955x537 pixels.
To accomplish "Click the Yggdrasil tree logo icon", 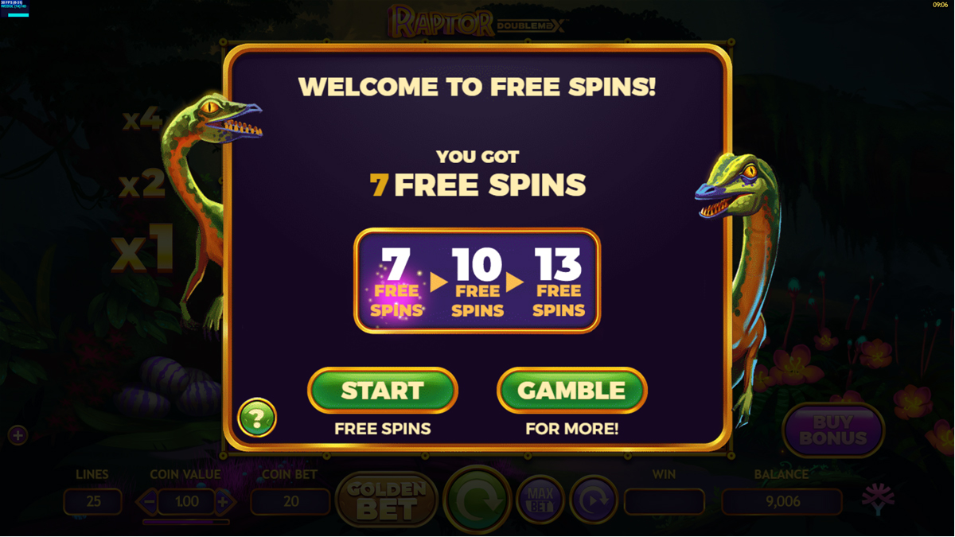I will click(x=879, y=500).
